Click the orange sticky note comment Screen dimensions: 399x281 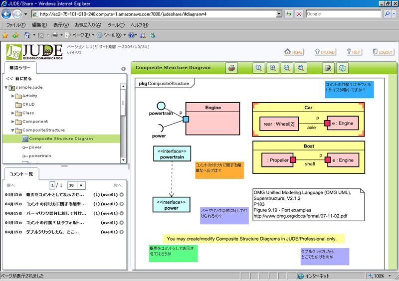point(219,170)
